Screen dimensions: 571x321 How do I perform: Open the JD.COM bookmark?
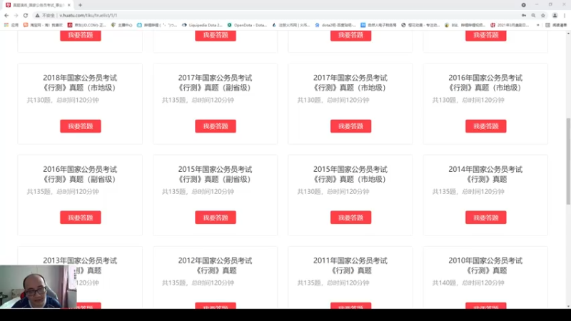[86, 25]
